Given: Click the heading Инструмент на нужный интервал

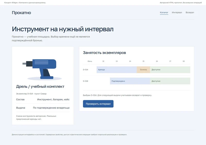Looking at the screenshot, I should [63, 29].
